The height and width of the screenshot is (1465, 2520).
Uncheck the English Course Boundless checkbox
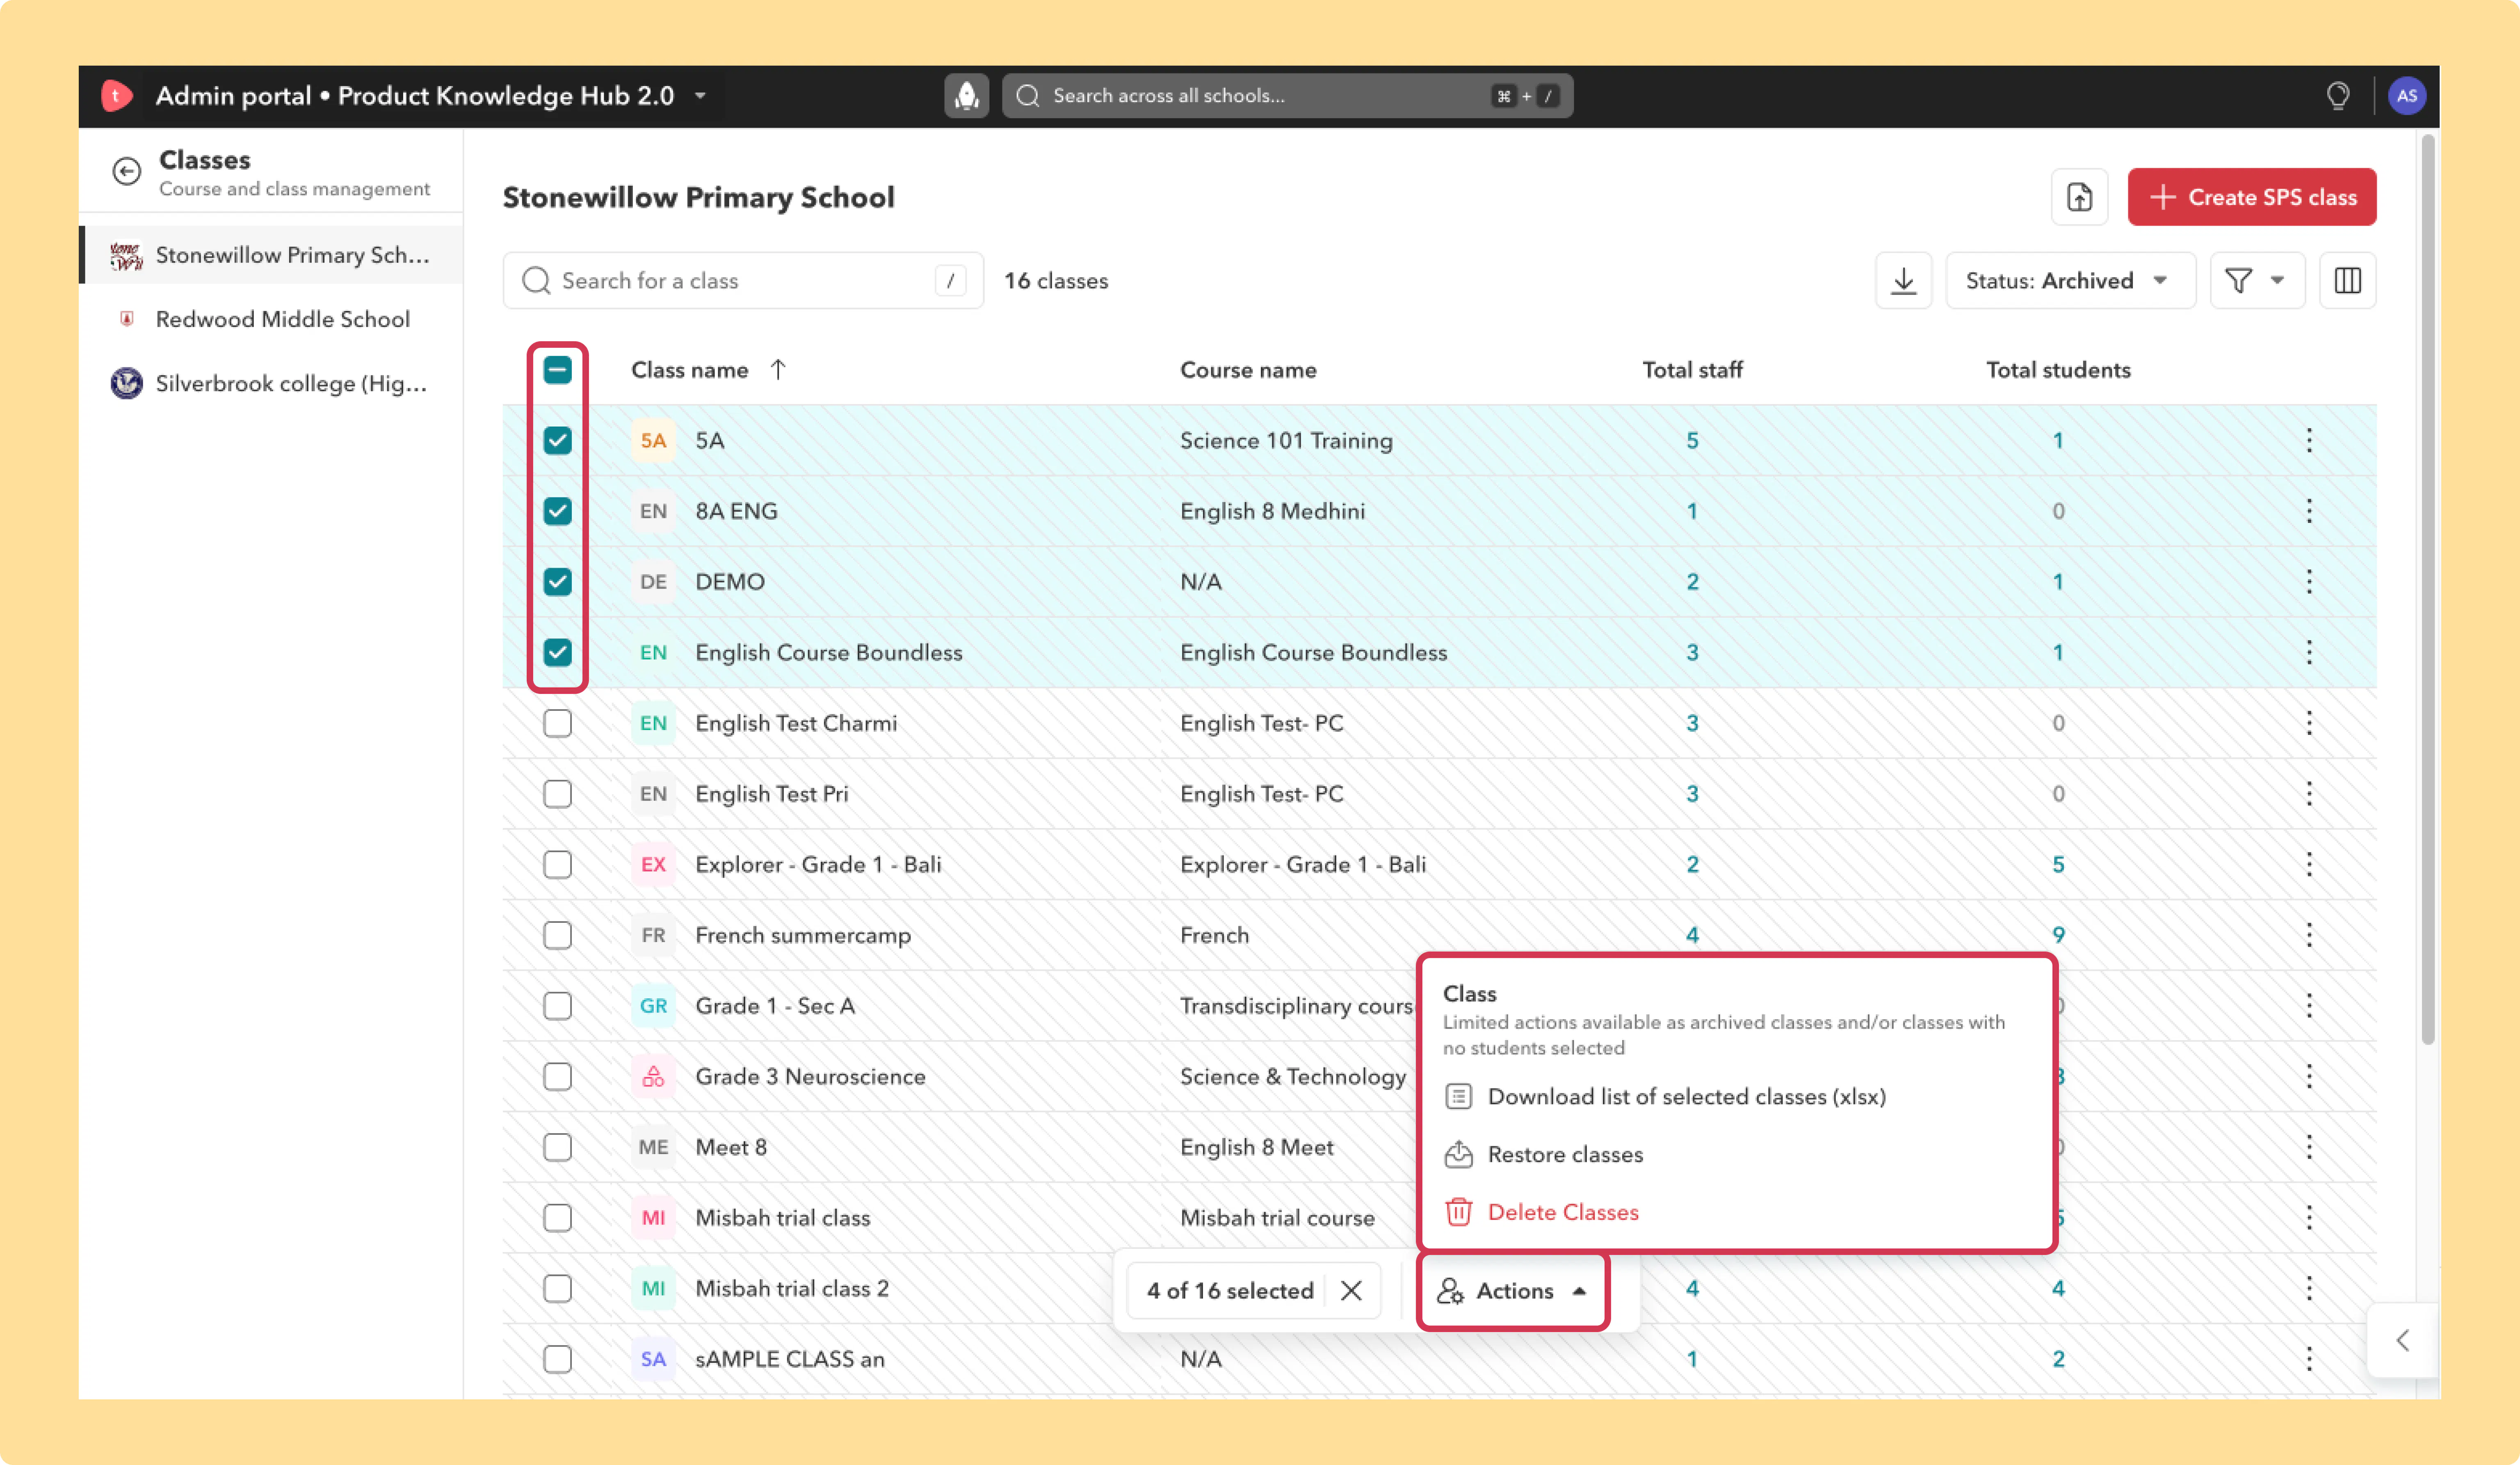(558, 653)
